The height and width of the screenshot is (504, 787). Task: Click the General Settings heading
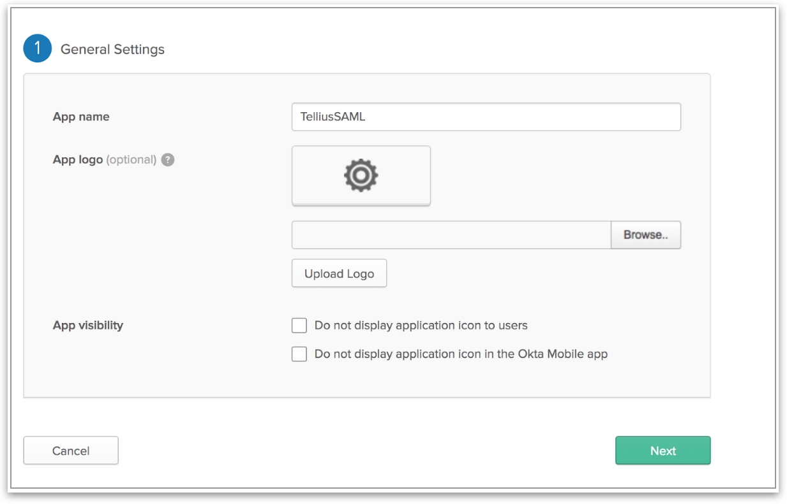[x=112, y=50]
